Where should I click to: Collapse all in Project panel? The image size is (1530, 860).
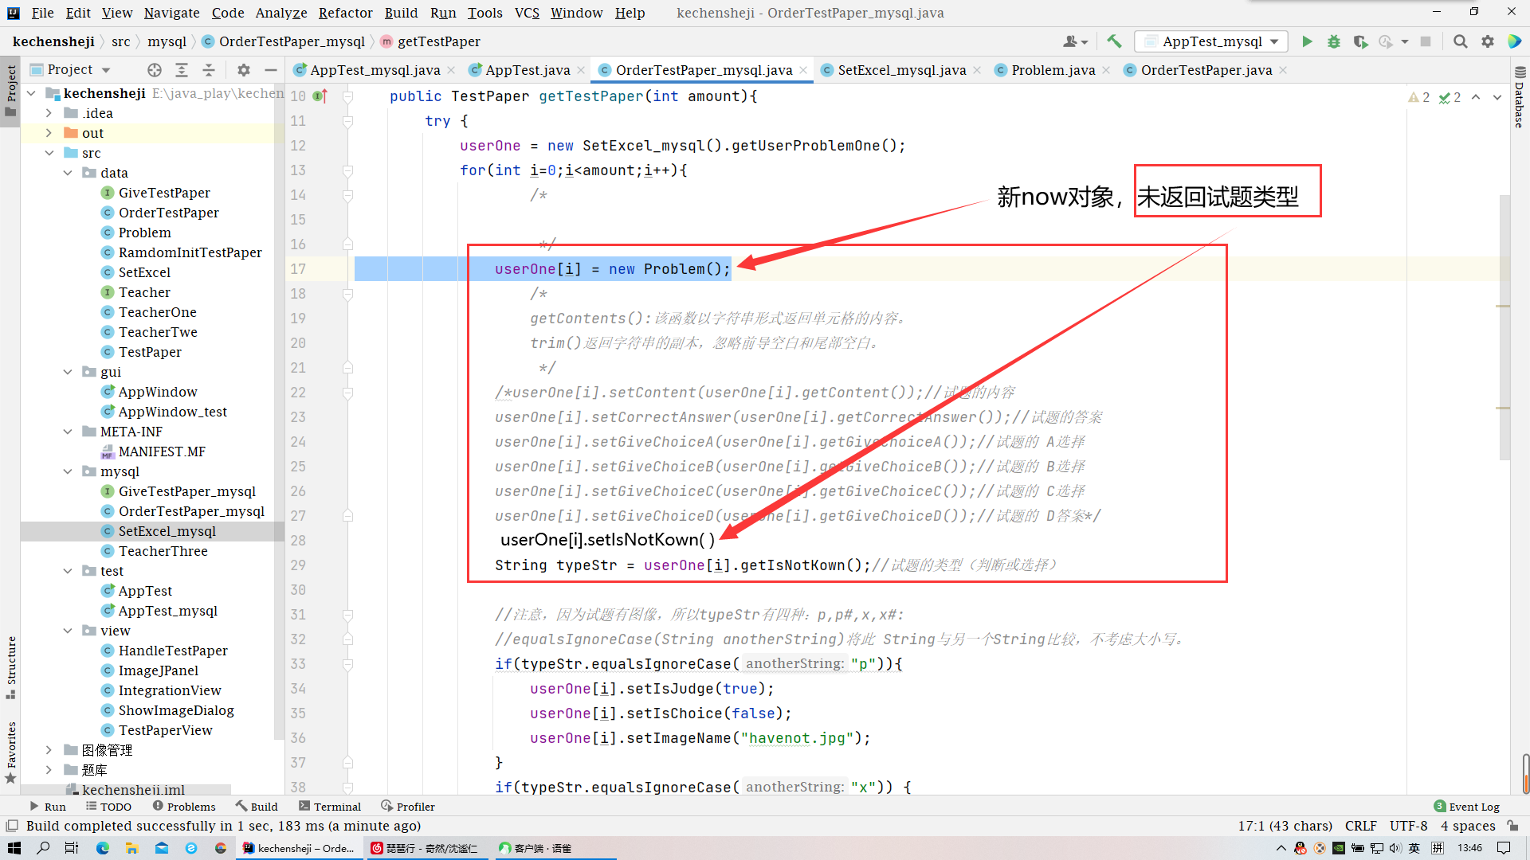coord(209,70)
